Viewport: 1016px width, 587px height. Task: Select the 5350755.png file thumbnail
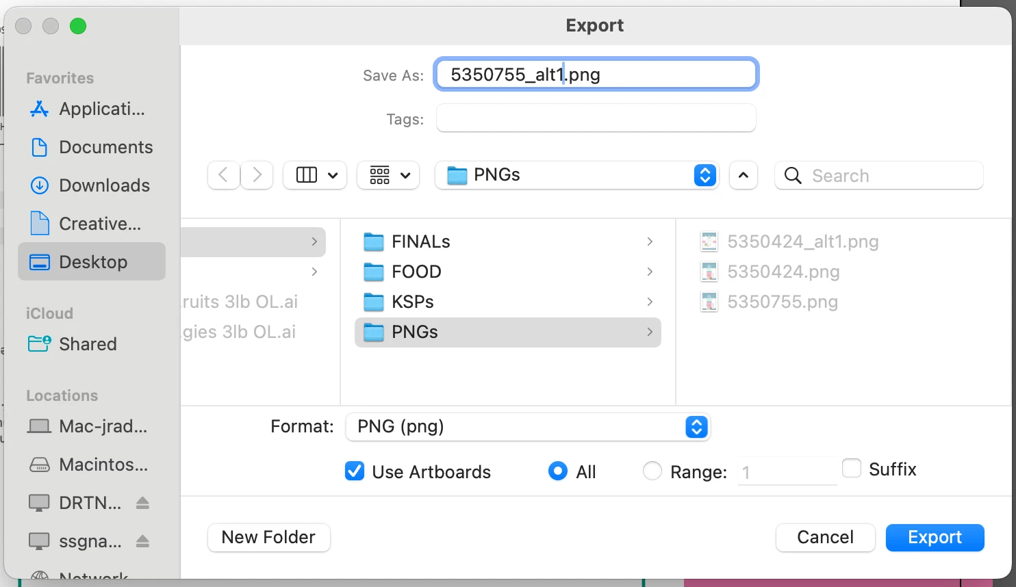click(x=709, y=302)
